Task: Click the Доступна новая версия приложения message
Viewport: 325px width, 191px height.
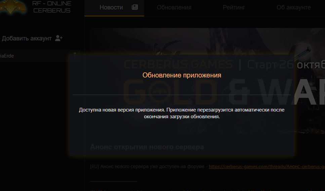Action: [x=182, y=113]
